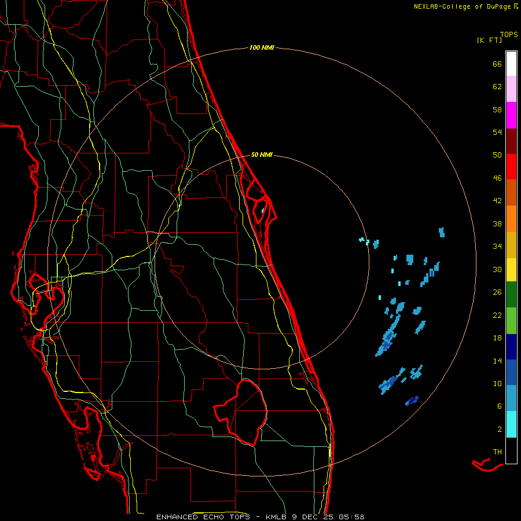The width and height of the screenshot is (521, 521).
Task: Click the light pink legend swatch
Action: (x=511, y=89)
